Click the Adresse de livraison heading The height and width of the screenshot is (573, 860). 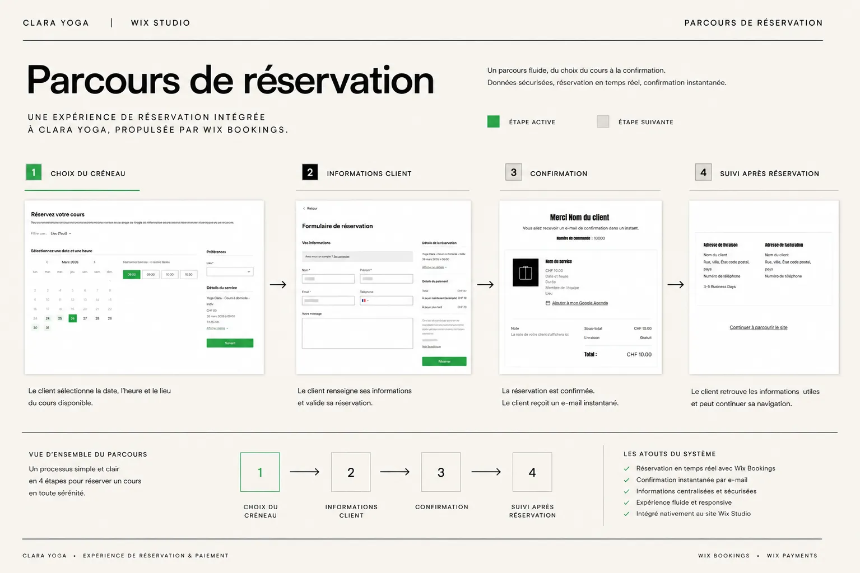tap(720, 245)
